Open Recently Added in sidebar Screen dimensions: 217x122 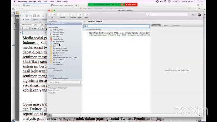(x=59, y=32)
